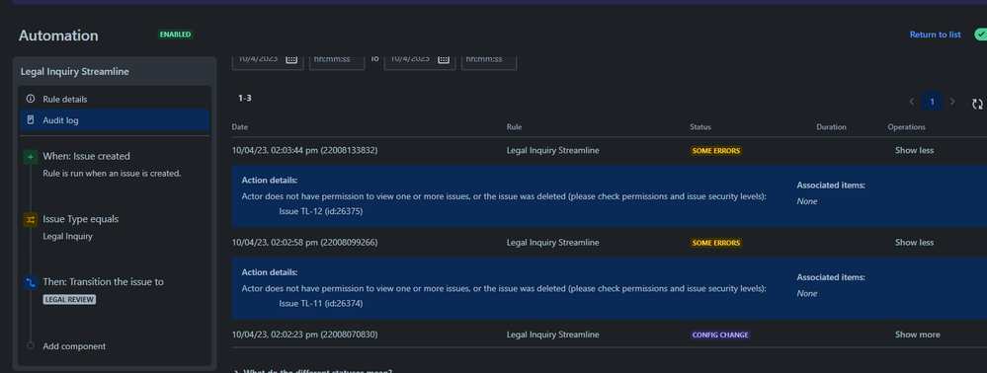
Task: Open the start date calendar picker icon
Action: click(291, 59)
